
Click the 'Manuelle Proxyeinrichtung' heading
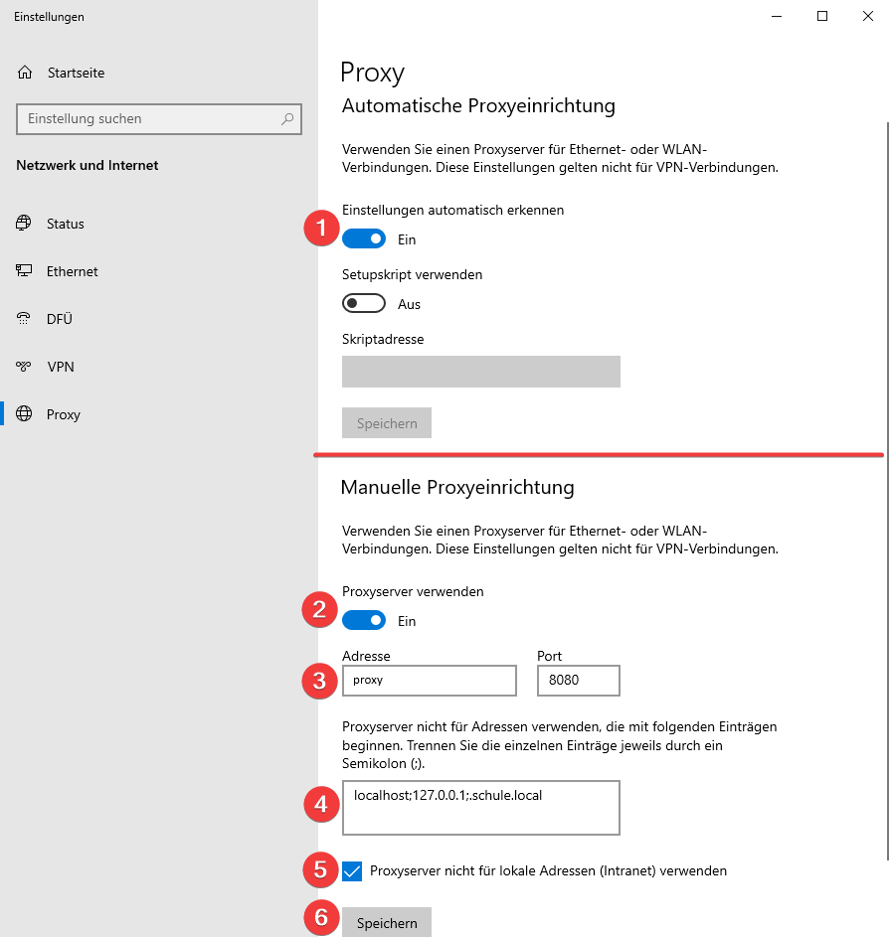[457, 487]
